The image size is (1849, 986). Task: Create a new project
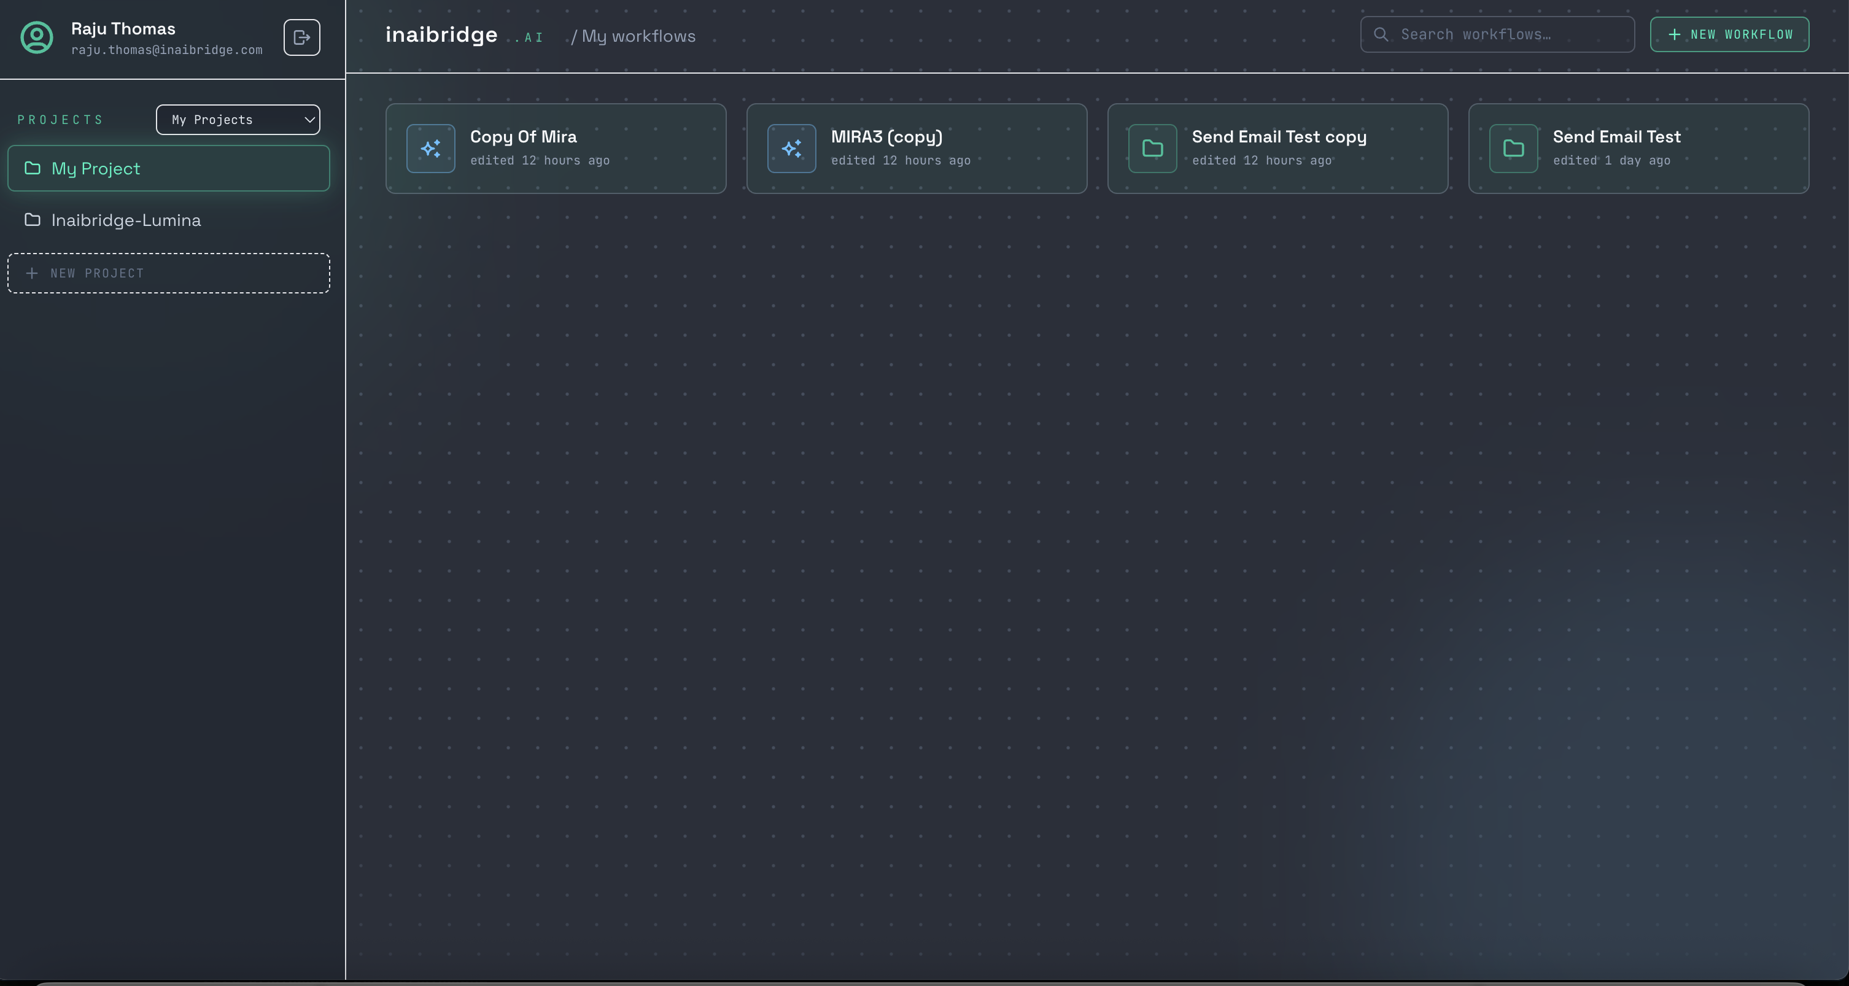[169, 273]
